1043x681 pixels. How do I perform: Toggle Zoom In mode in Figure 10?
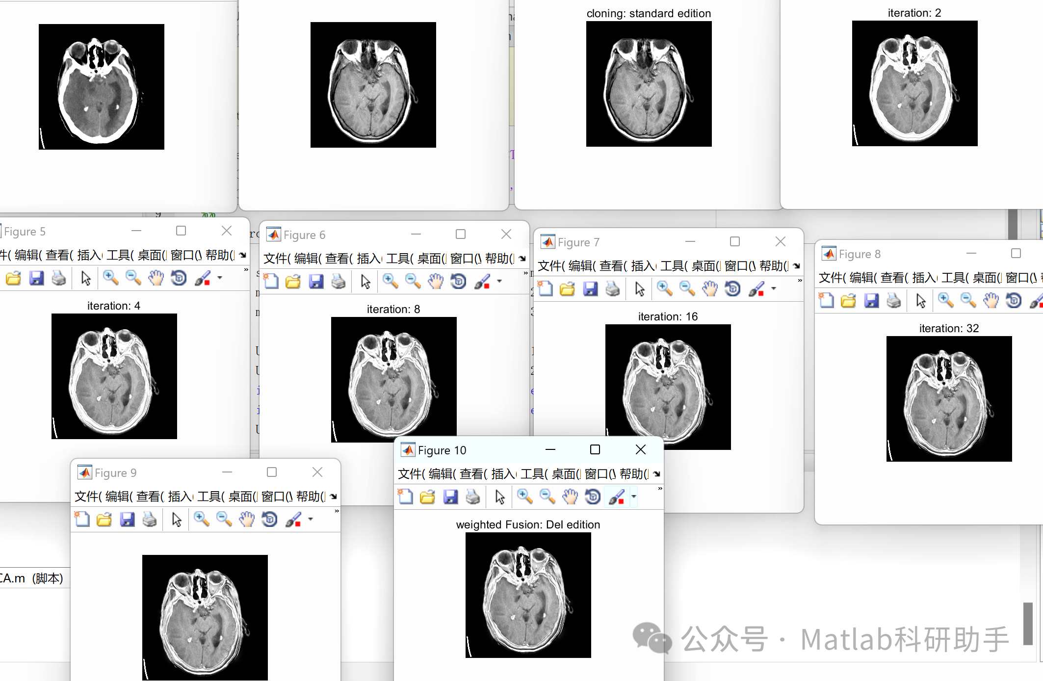(524, 497)
